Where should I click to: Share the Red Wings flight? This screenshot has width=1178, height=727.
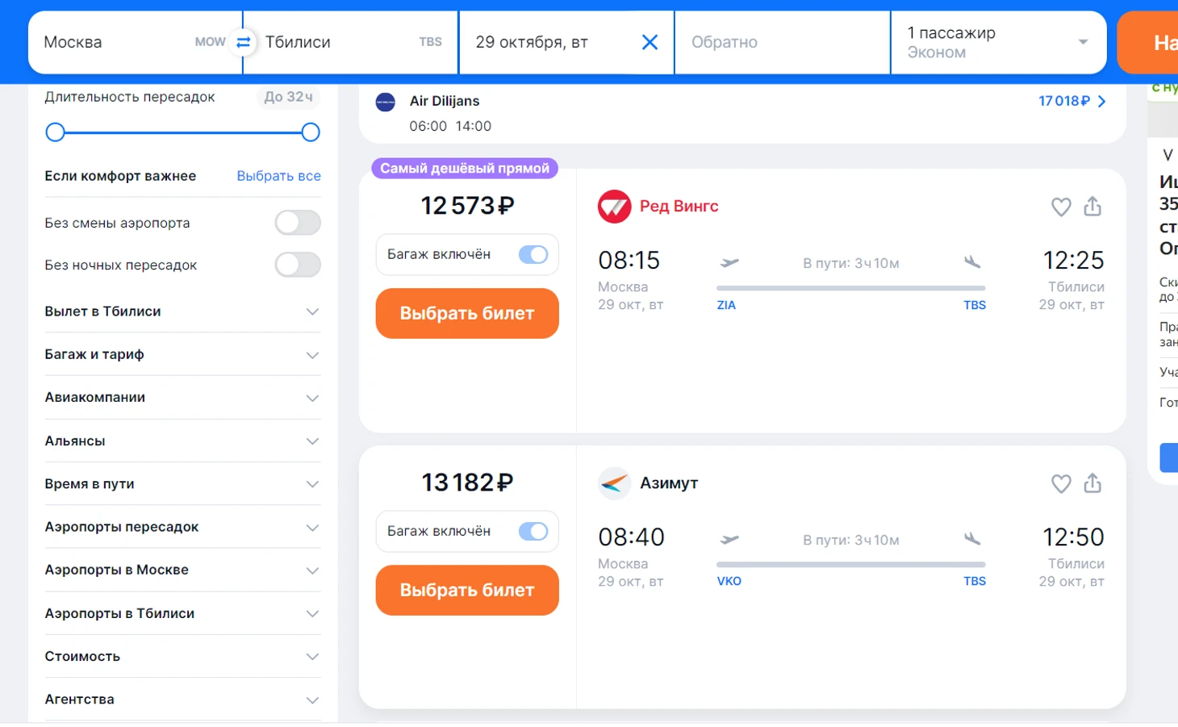coord(1092,207)
